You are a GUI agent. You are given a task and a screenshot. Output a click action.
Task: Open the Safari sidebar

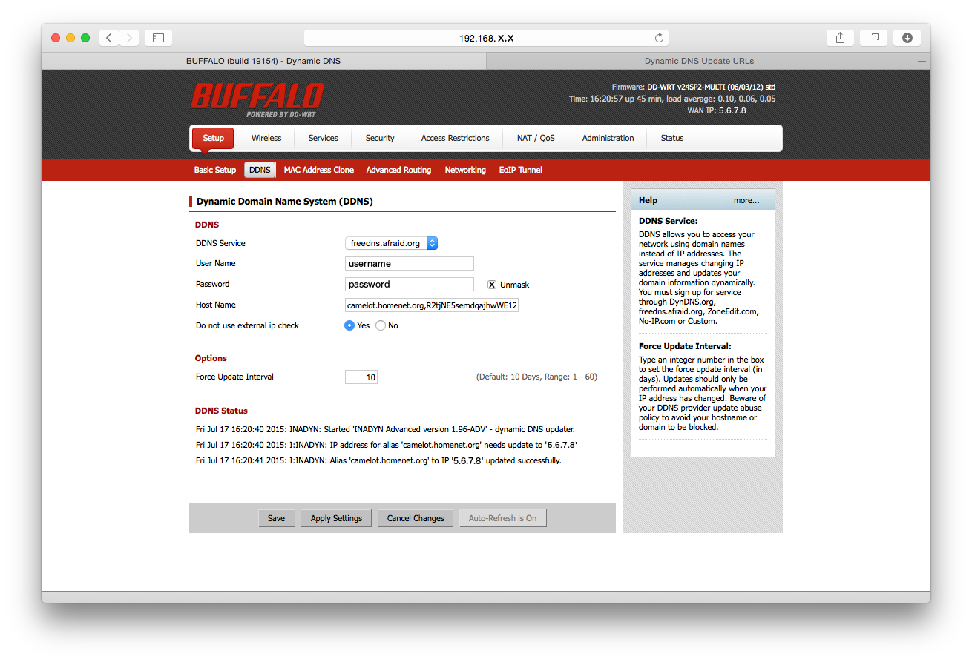coord(158,37)
